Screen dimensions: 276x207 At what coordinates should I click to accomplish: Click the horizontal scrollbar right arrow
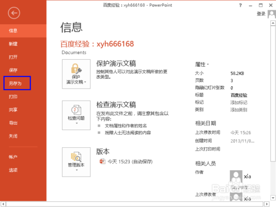click(x=266, y=204)
